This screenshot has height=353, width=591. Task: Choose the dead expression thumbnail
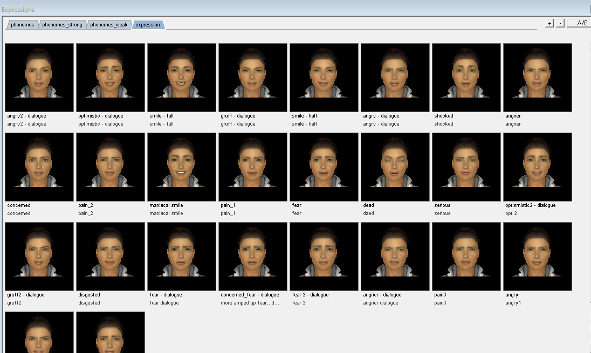pyautogui.click(x=395, y=167)
